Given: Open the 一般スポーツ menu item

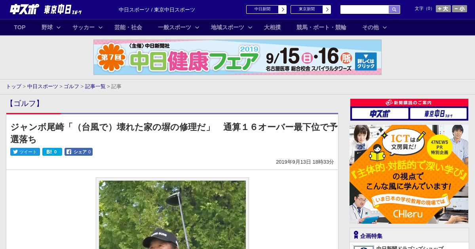Looking at the screenshot, I should point(175,27).
